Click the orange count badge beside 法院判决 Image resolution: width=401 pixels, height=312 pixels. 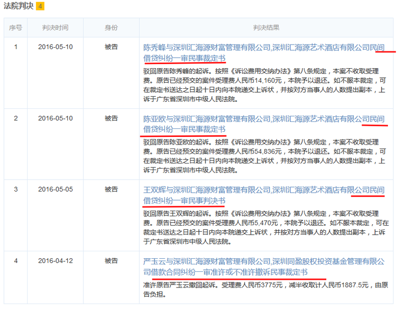point(40,7)
